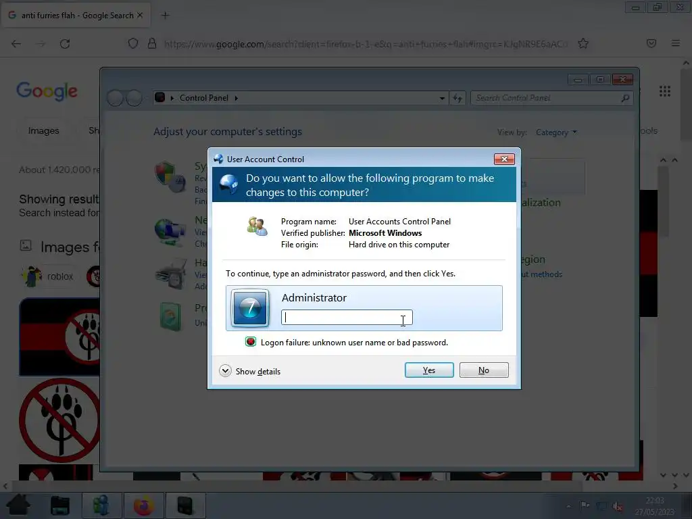Open the Save to Pocket icon
692x519 pixels.
[x=651, y=43]
